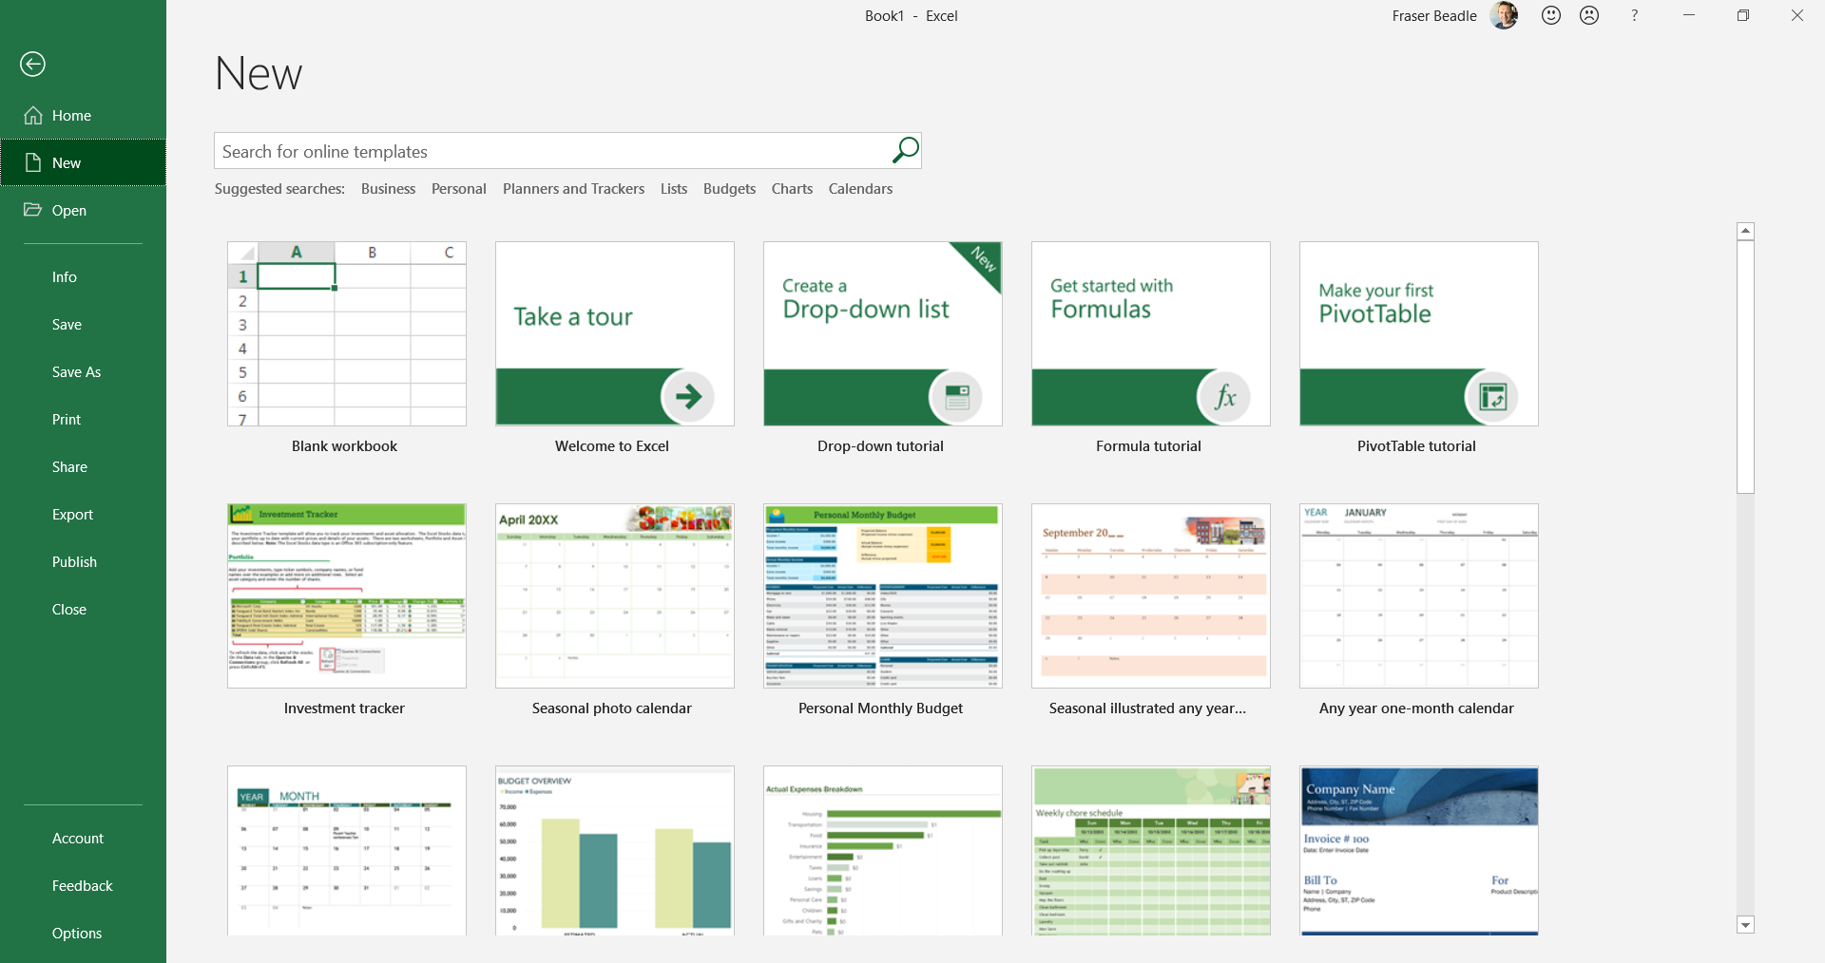
Task: Select the Personal Monthly Budget template
Action: [x=883, y=595]
